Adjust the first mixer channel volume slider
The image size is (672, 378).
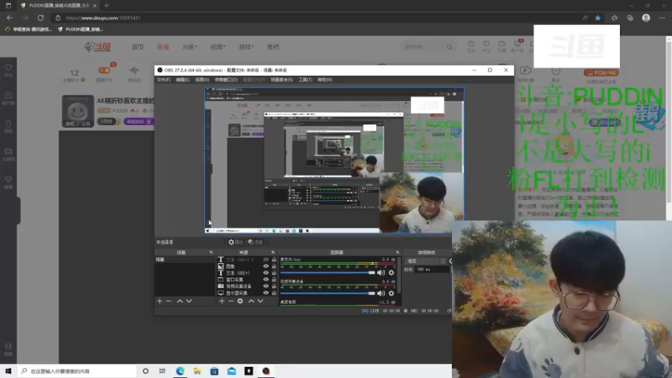coord(328,272)
